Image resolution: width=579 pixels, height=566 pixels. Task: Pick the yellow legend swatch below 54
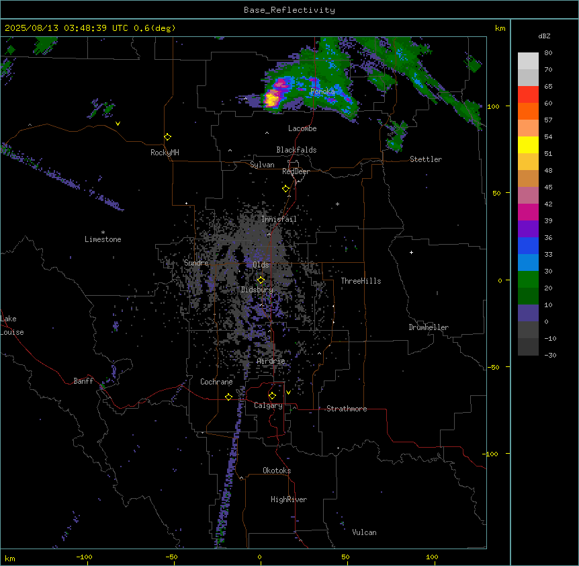point(528,145)
